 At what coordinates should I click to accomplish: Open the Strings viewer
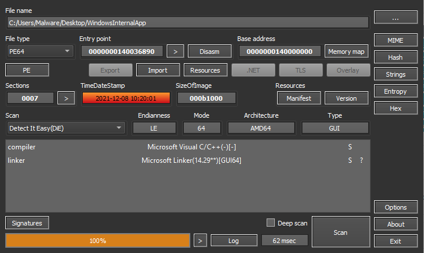(396, 74)
